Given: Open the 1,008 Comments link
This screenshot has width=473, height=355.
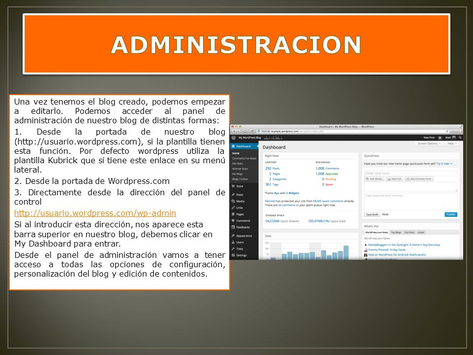Looking at the screenshot, I should pyautogui.click(x=327, y=169).
